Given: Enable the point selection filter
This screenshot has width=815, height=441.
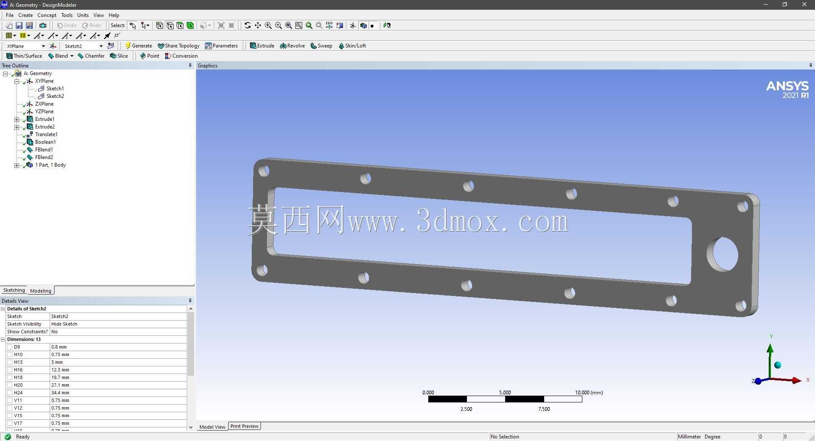Looking at the screenshot, I should 160,25.
